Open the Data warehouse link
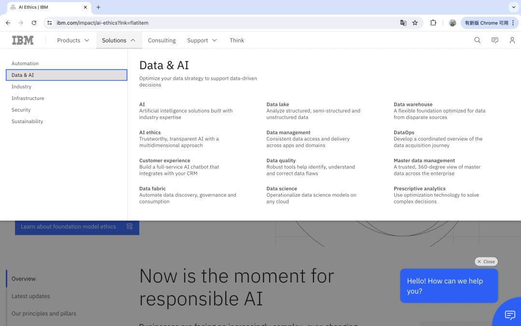521x326 pixels. [413, 104]
